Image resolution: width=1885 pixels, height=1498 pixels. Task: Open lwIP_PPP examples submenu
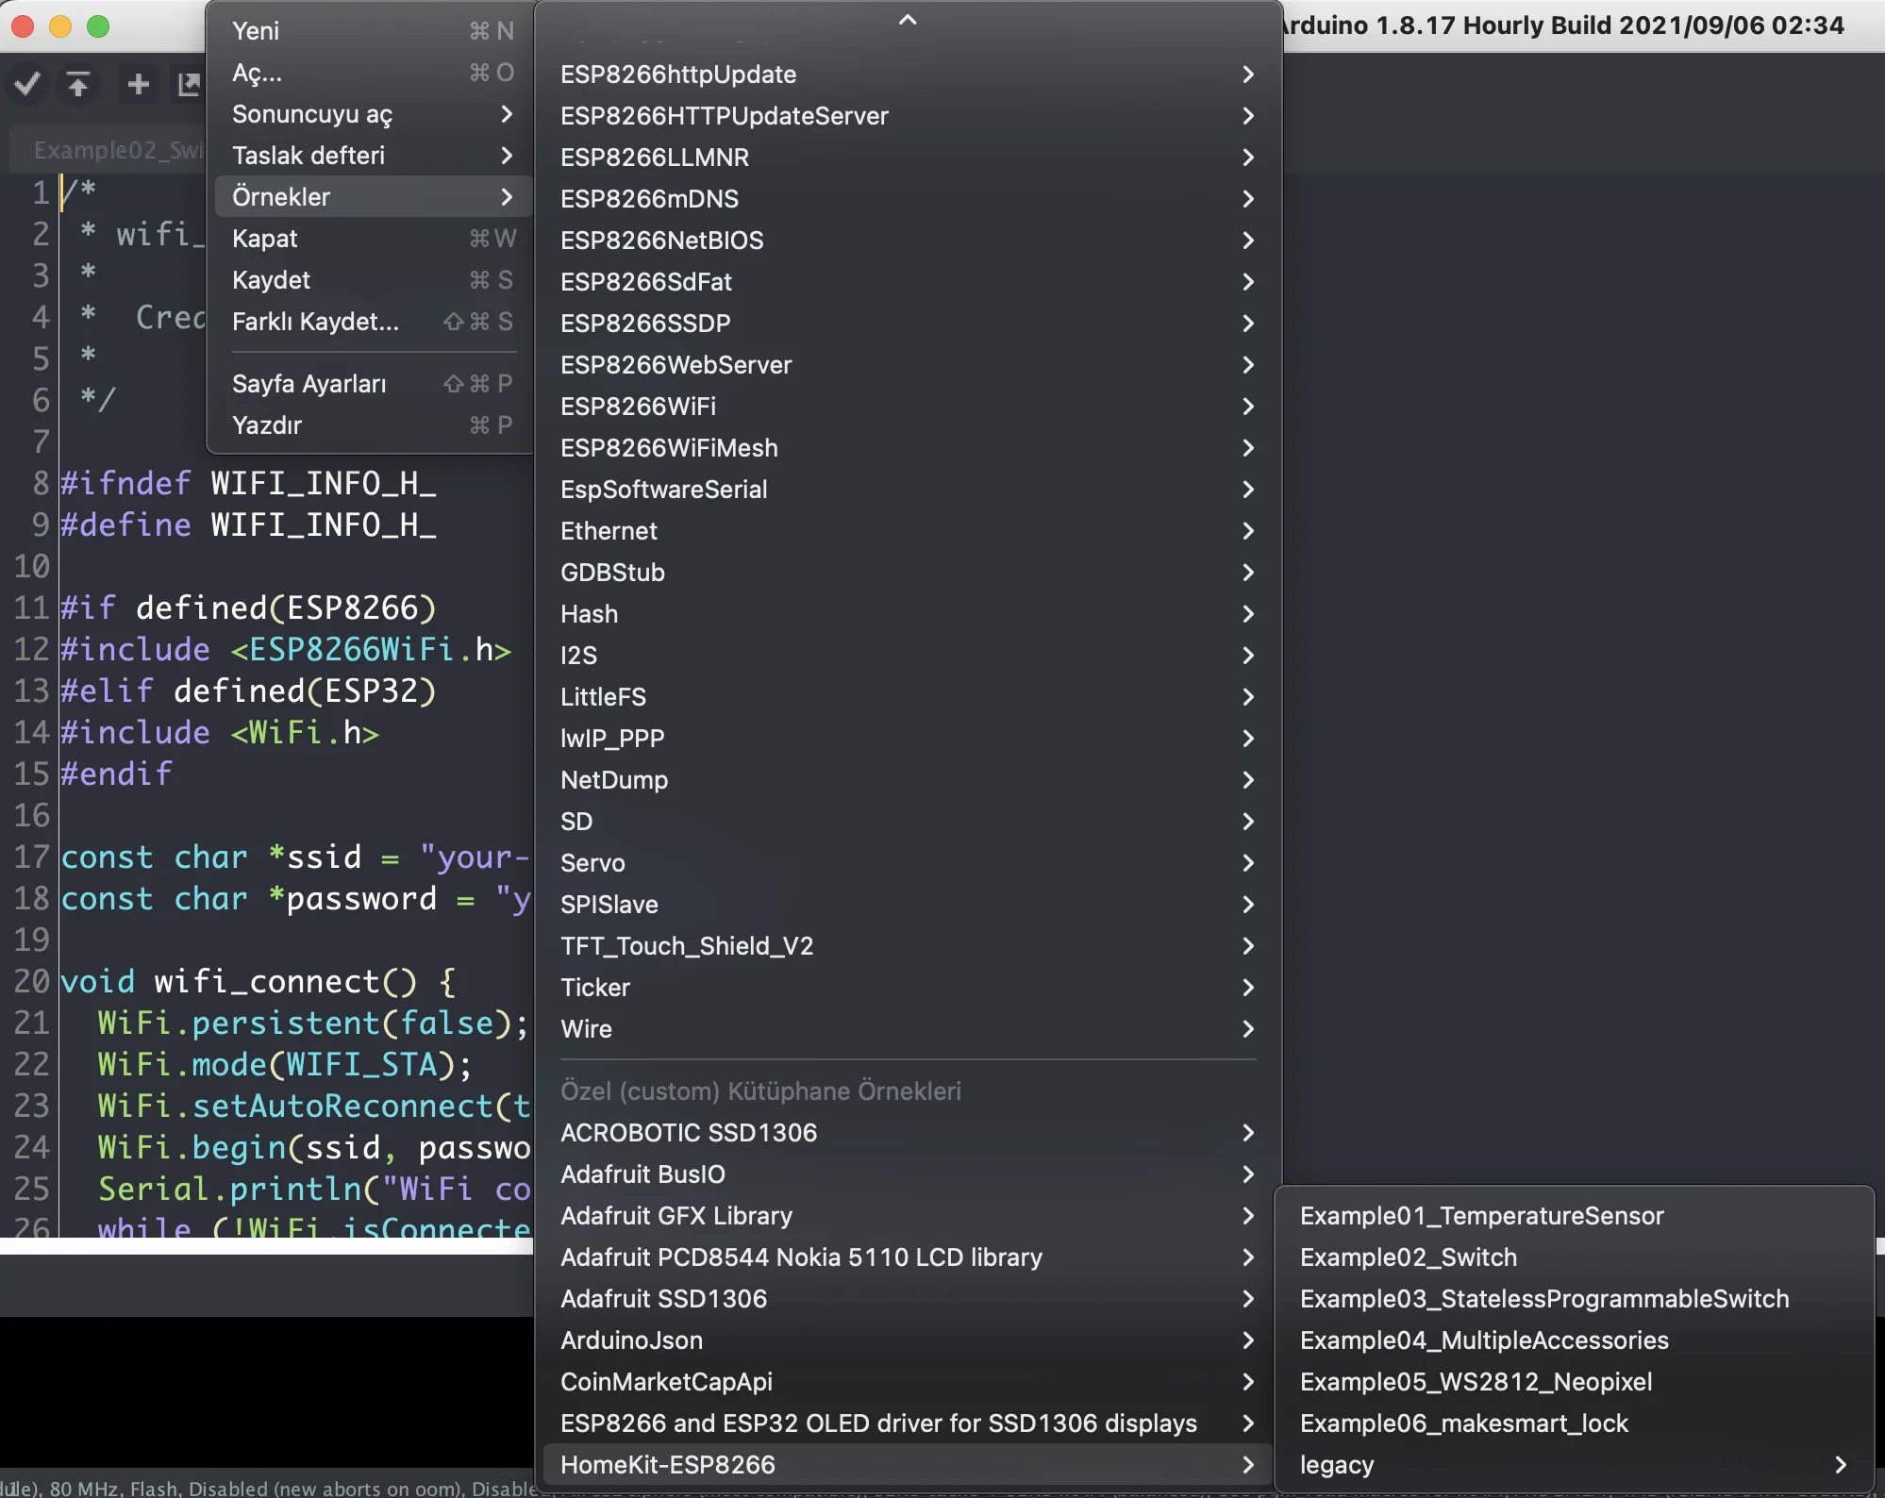(908, 739)
